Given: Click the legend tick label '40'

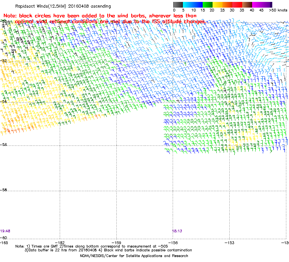Looking at the screenshot, I should pos(252,10).
